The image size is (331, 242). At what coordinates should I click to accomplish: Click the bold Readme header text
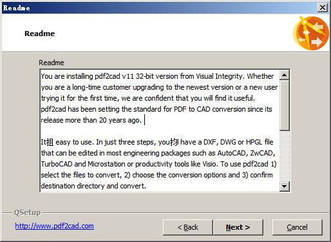pos(40,34)
